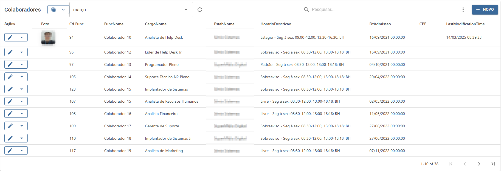Click admission date '04/10/2021 00:00:00'
The height and width of the screenshot is (171, 501).
(x=387, y=65)
